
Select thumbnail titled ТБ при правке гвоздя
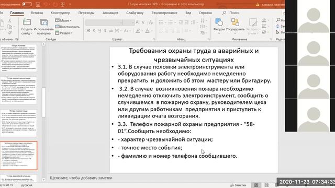point(19,123)
